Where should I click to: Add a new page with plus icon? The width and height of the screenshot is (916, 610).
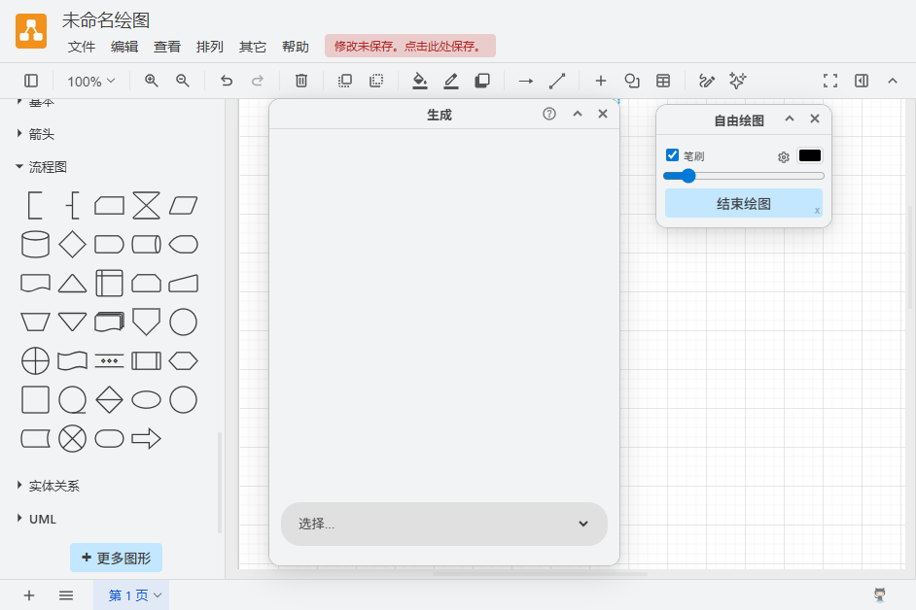tap(29, 595)
